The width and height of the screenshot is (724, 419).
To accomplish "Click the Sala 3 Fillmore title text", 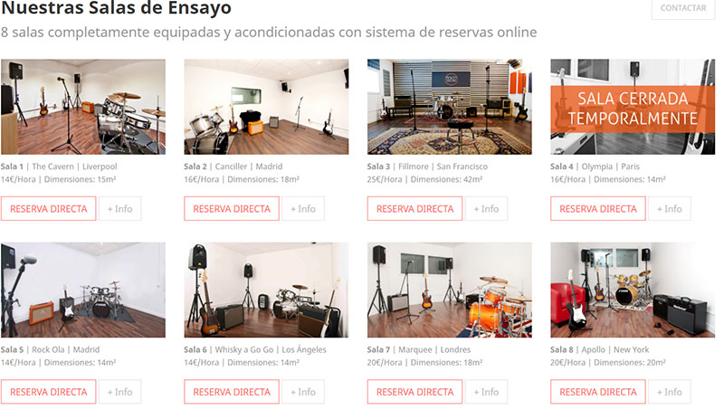I will coord(427,167).
